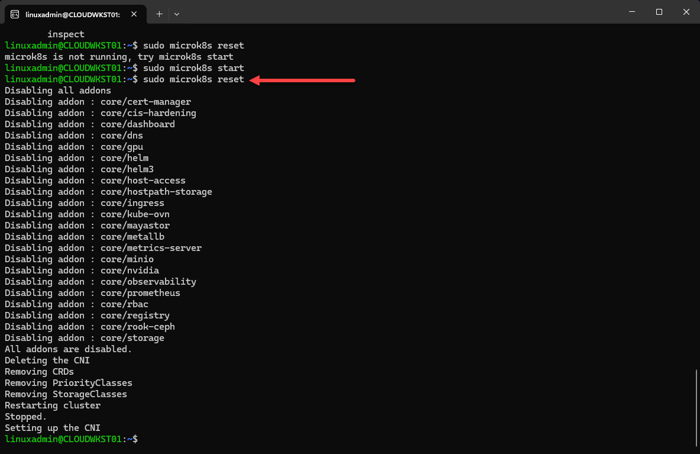Click the active shell prompt at the bottom
700x454 pixels.
pos(71,439)
